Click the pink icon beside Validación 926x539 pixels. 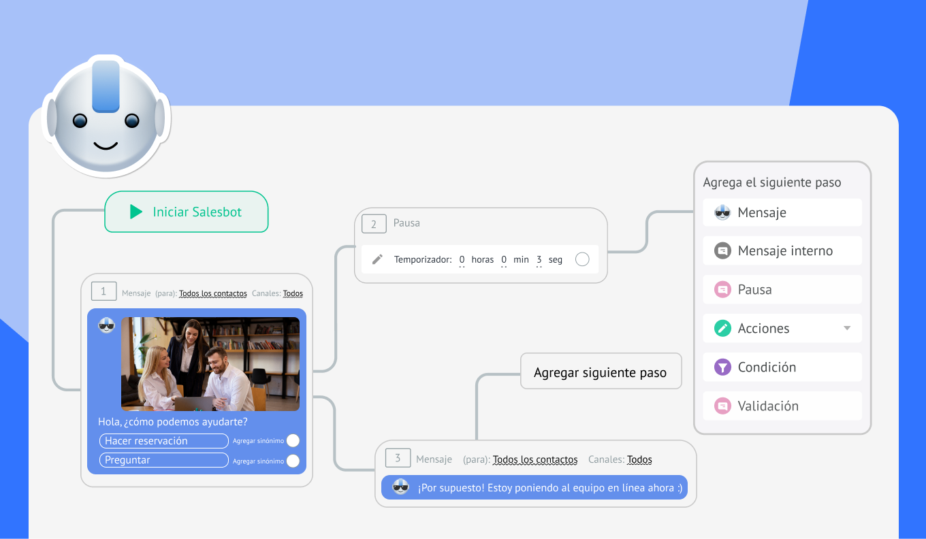pos(722,406)
